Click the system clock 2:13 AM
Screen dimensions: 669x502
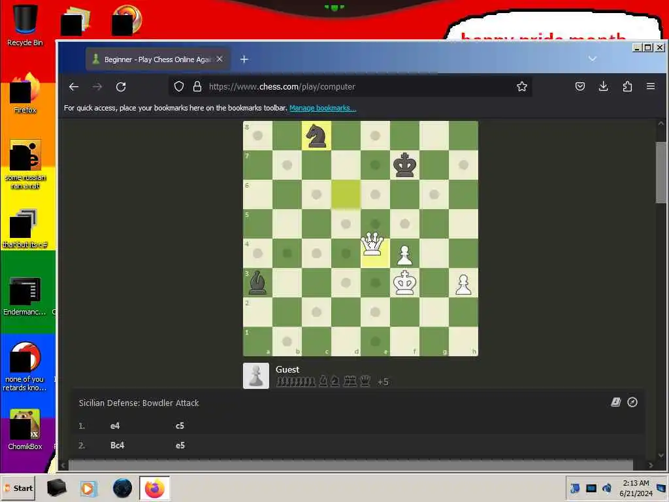pos(636,483)
